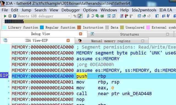The width and height of the screenshot is (176, 105).
Task: Click the add watch icon
Action: pos(139,16)
